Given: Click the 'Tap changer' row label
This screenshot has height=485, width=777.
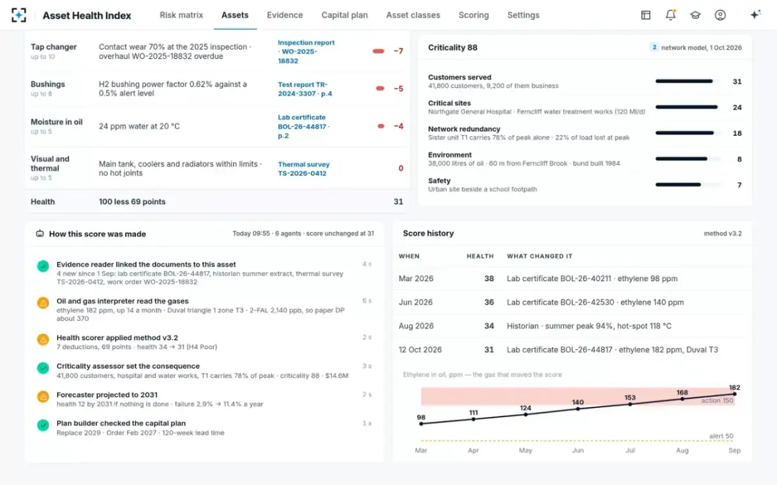Looking at the screenshot, I should pos(54,47).
